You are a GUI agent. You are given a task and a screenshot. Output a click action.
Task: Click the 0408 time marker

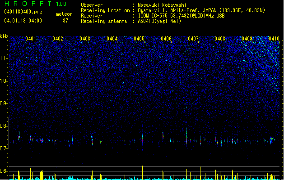(x=220, y=39)
